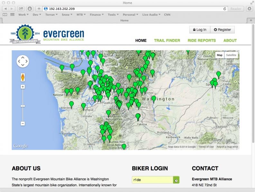Viewport: 255px width, 192px height.
Task: Expand the Personal bookmarks folder
Action: click(x=131, y=15)
